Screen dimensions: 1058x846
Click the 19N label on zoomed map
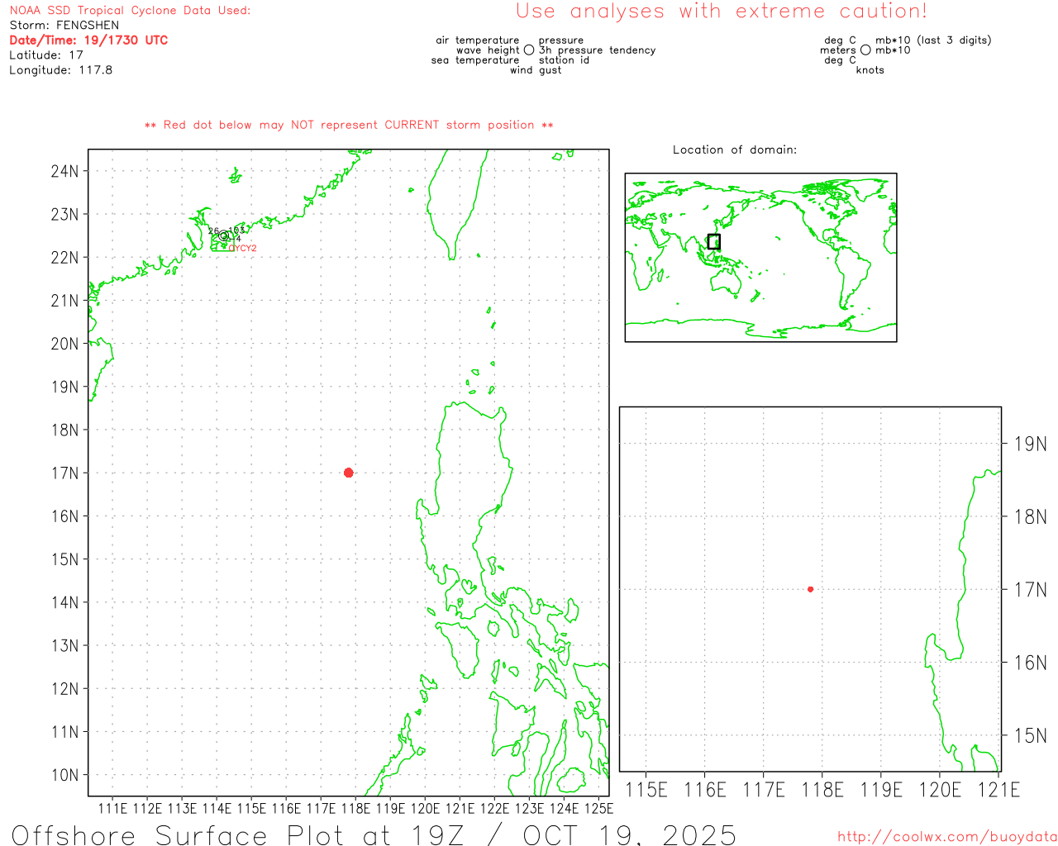1030,444
